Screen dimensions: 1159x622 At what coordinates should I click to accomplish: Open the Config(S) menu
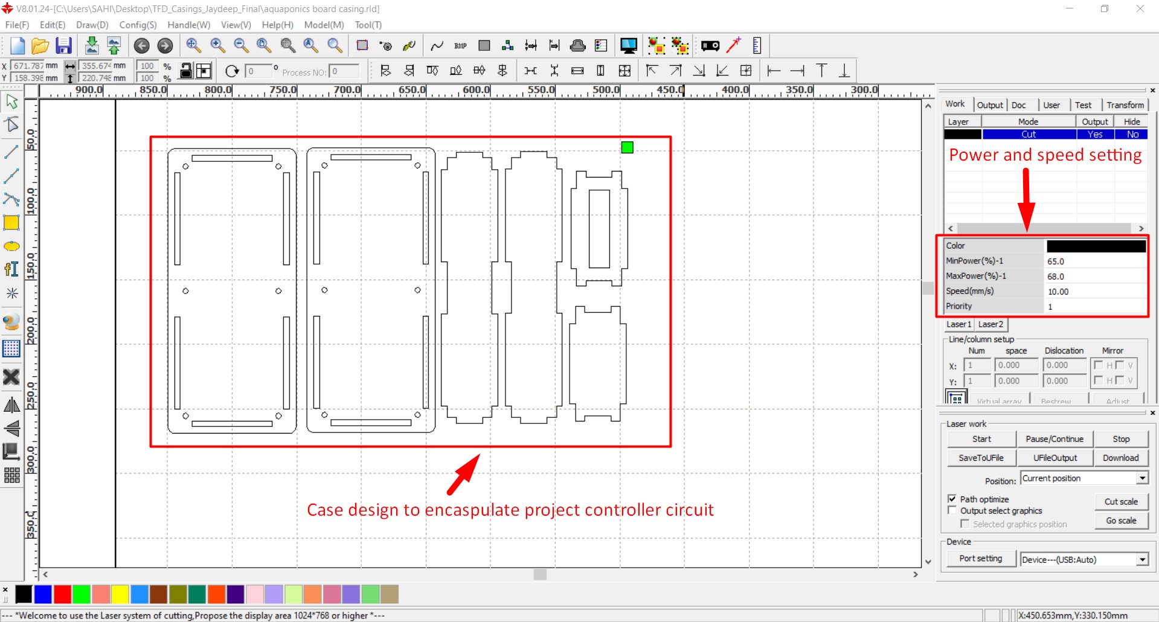pyautogui.click(x=138, y=25)
